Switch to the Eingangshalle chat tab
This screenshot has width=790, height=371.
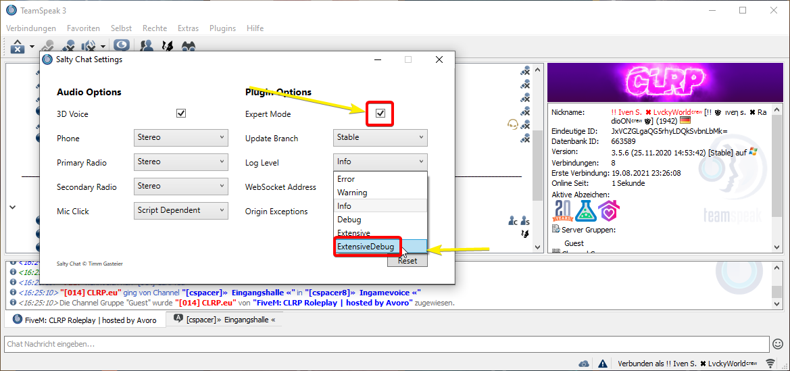224,320
